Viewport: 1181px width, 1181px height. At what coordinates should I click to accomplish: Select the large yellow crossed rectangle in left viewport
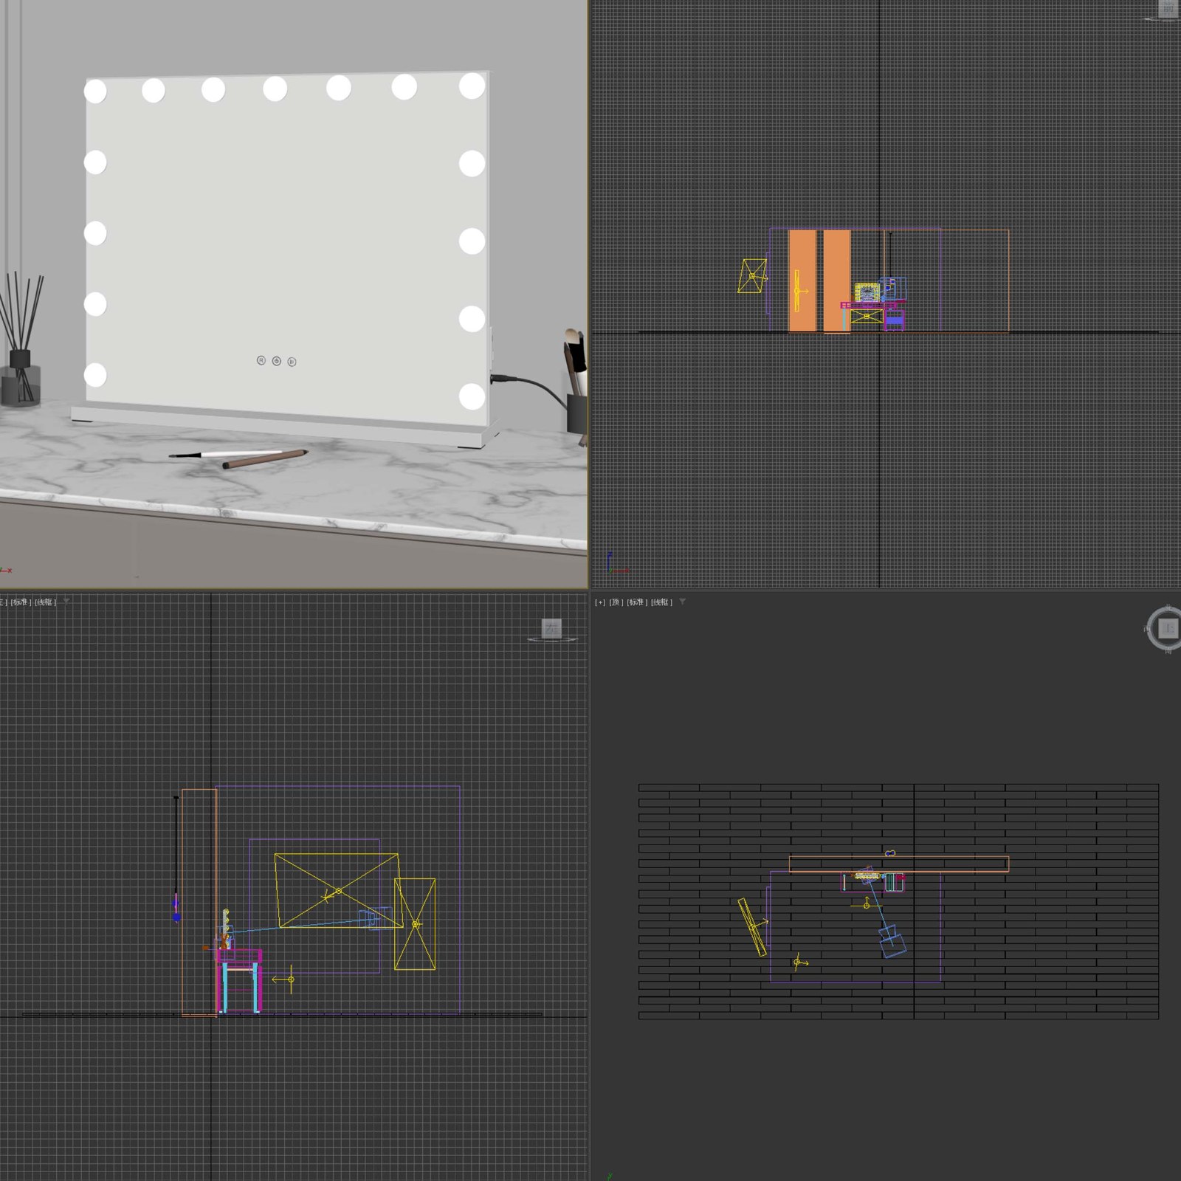[x=337, y=891]
